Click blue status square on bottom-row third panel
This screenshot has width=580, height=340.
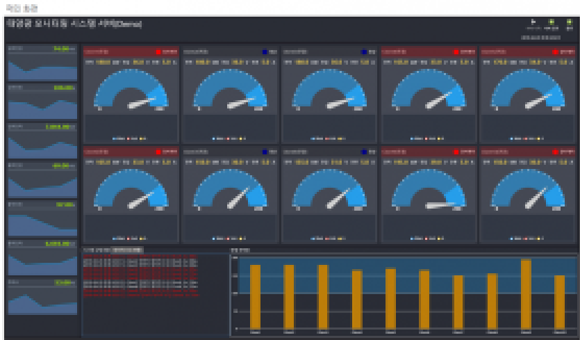tap(363, 152)
